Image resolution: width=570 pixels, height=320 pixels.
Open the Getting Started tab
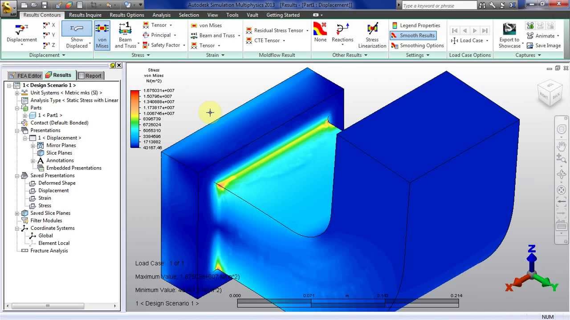(x=283, y=15)
